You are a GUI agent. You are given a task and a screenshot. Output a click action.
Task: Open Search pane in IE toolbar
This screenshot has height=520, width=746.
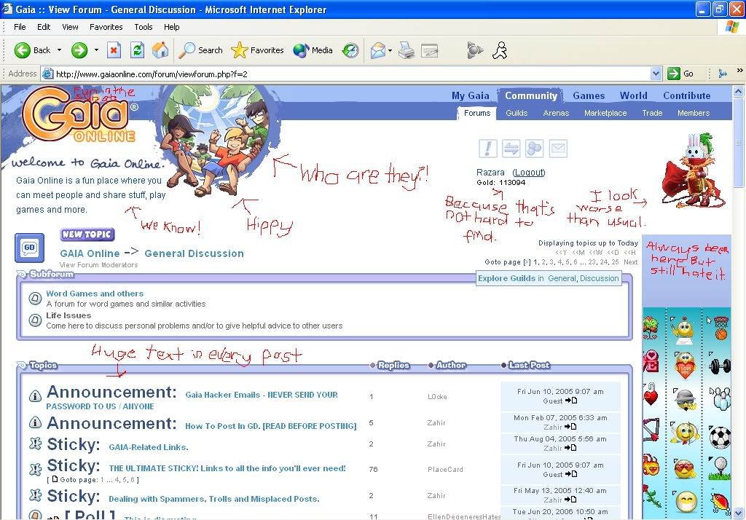tap(200, 50)
